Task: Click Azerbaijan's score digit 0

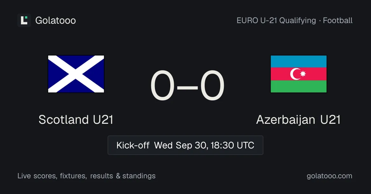Action: (x=212, y=86)
